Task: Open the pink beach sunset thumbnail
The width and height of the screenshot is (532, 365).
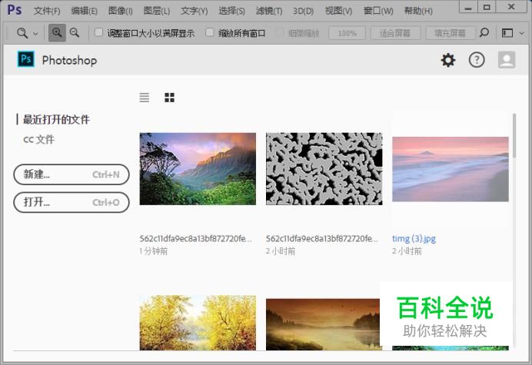Action: (x=451, y=169)
